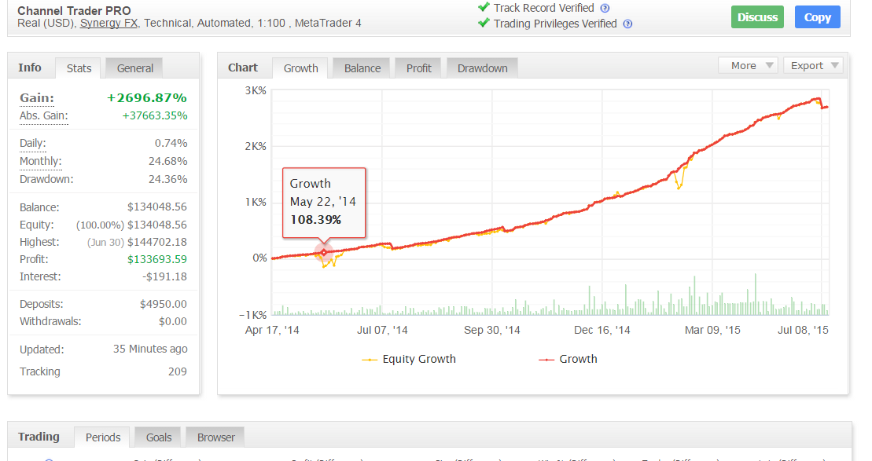Click the Track Record Verified help icon
The height and width of the screenshot is (461, 872).
[605, 9]
